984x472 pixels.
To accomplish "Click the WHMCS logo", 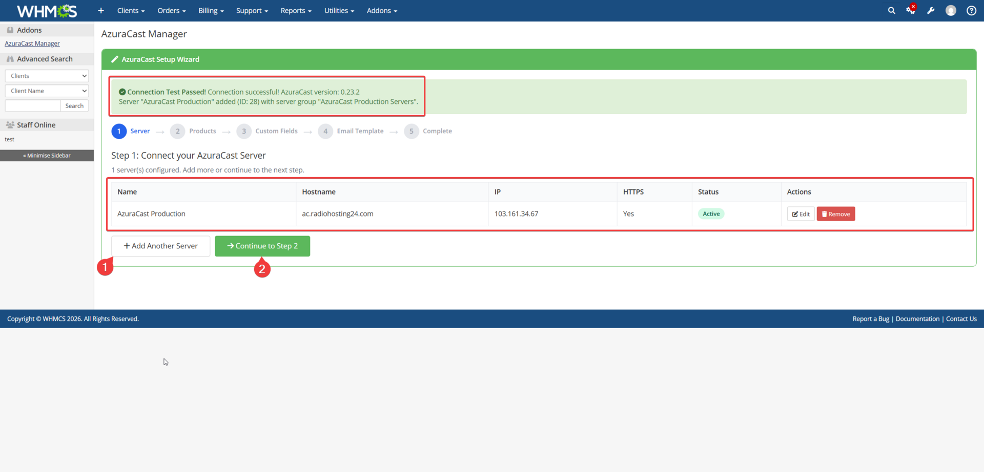I will pos(47,11).
